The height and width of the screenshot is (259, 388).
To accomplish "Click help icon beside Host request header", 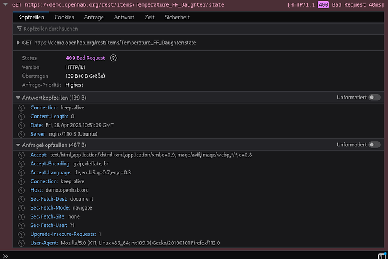I will [x=21, y=190].
